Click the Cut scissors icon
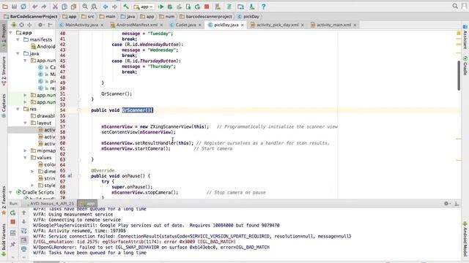The height and width of the screenshot is (263, 469). coord(56,7)
